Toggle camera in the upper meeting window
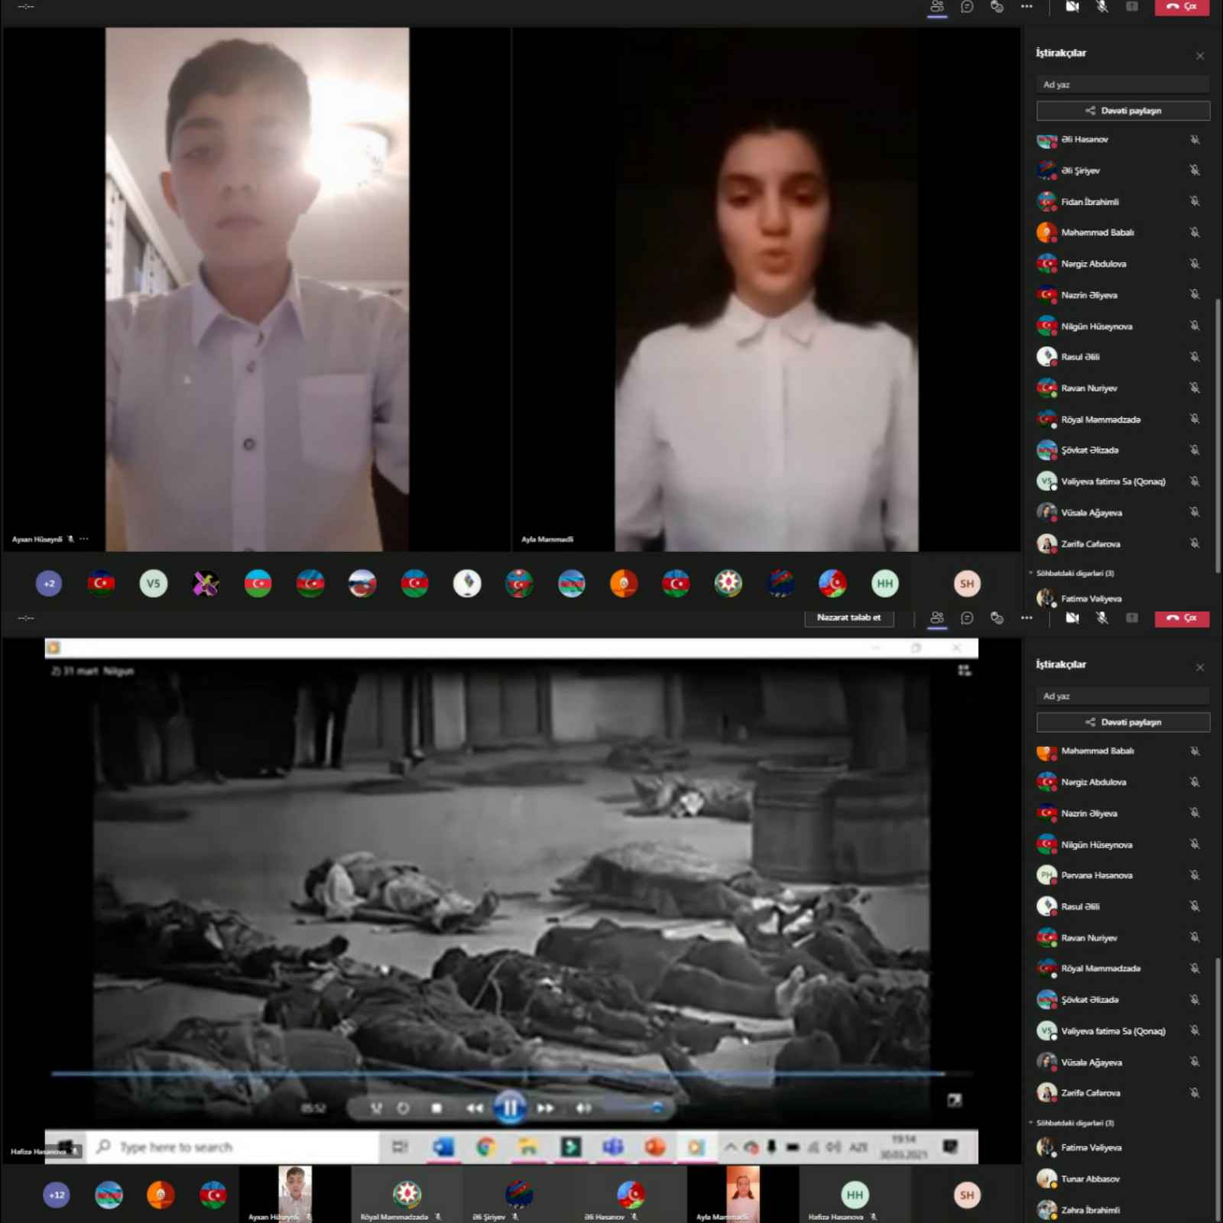The width and height of the screenshot is (1223, 1223). tap(1072, 7)
